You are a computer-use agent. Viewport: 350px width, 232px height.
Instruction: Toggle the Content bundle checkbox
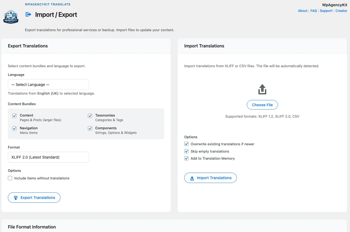14,116
